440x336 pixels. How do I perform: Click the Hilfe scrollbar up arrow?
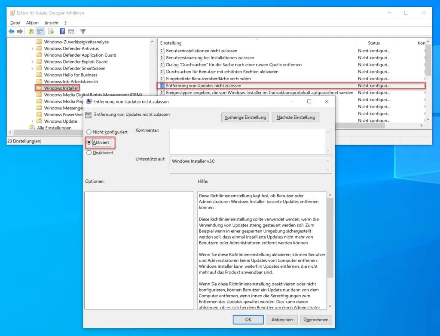pos(330,195)
